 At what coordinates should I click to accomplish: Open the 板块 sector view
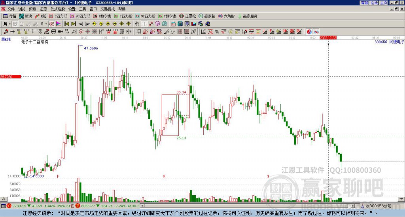coord(25,16)
